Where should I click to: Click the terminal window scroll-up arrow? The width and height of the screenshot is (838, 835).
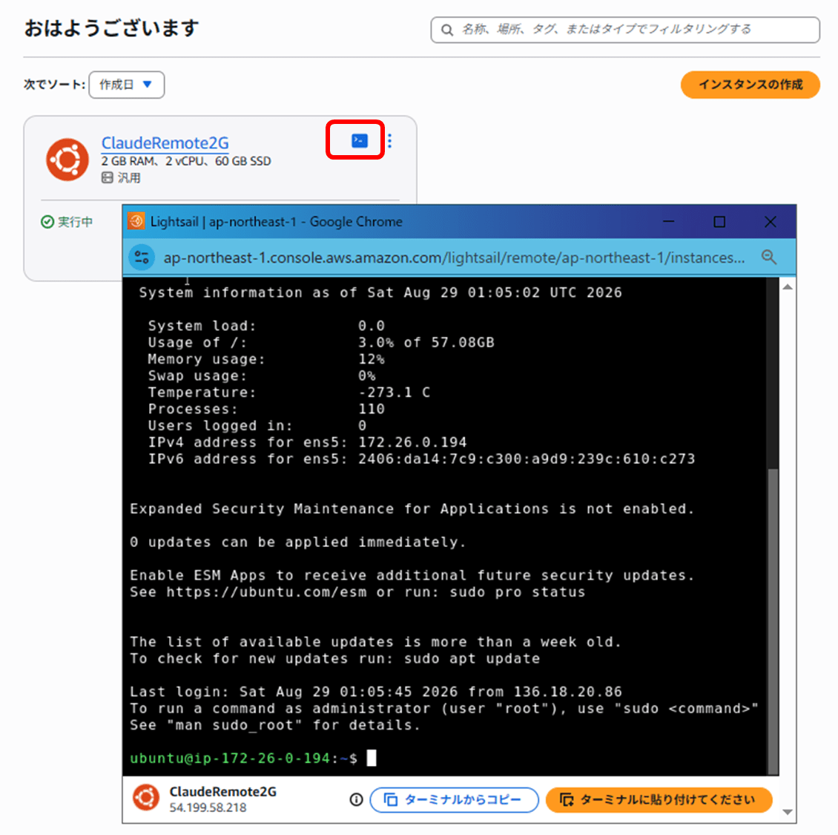click(x=788, y=287)
